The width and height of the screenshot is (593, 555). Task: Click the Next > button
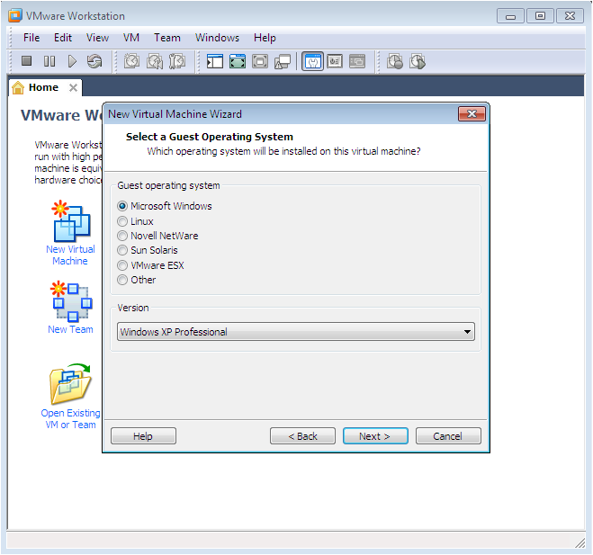pyautogui.click(x=375, y=436)
